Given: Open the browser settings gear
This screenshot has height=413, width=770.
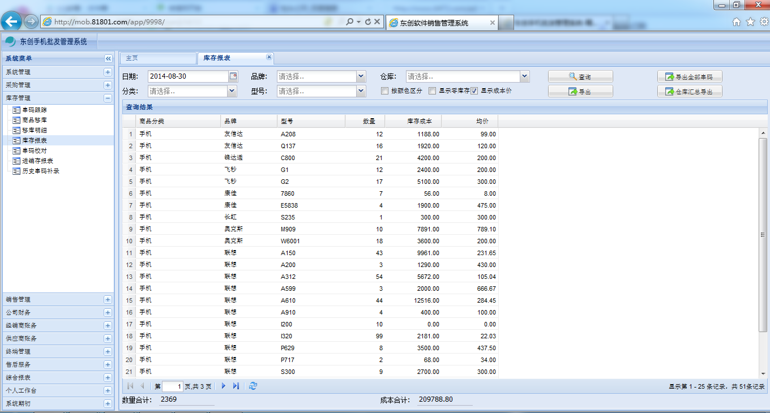Looking at the screenshot, I should coord(764,22).
